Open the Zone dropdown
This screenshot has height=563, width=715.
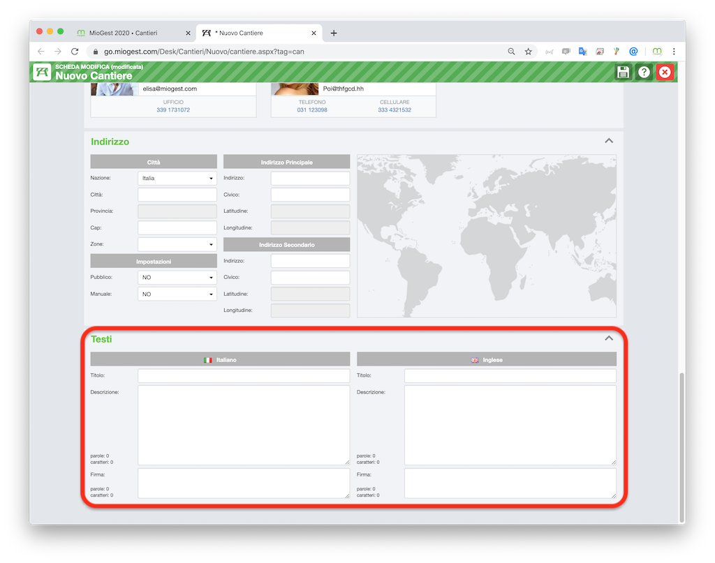pos(177,244)
